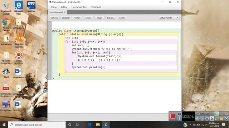
Task: Stop the screen recording with the red button
Action: [x=172, y=116]
